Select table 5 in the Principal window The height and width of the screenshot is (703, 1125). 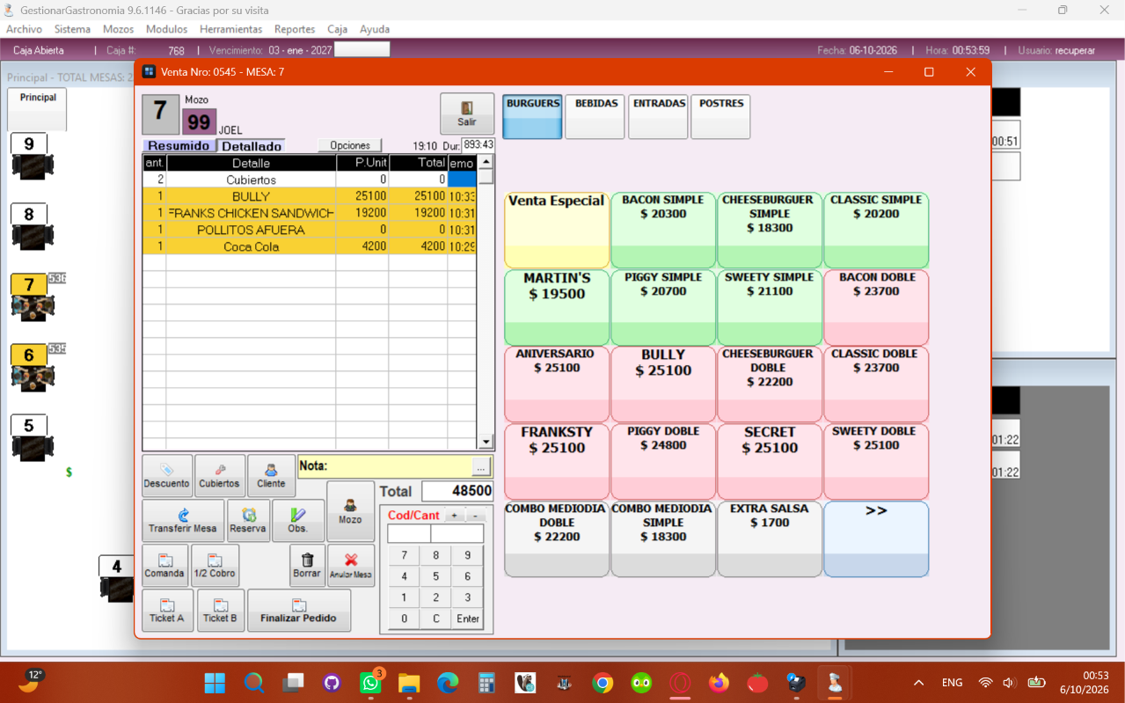[30, 437]
